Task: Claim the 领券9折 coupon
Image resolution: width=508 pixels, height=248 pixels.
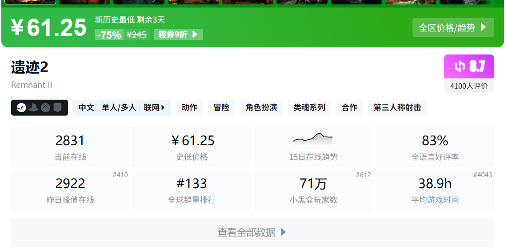Action: [x=179, y=35]
